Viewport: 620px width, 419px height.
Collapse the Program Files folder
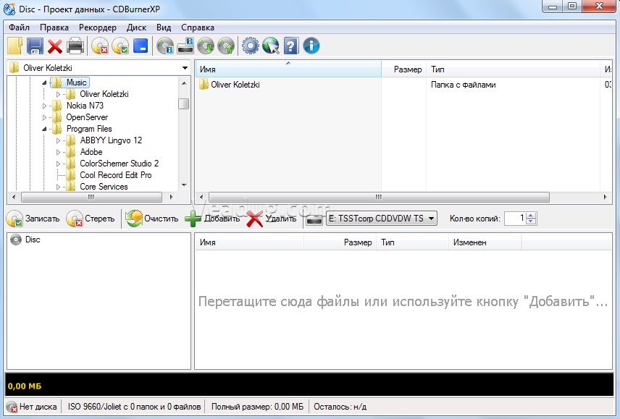click(44, 129)
